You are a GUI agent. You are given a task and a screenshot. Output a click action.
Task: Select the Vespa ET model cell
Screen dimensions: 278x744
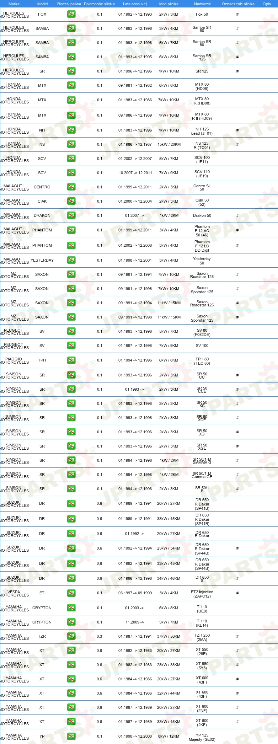click(42, 593)
